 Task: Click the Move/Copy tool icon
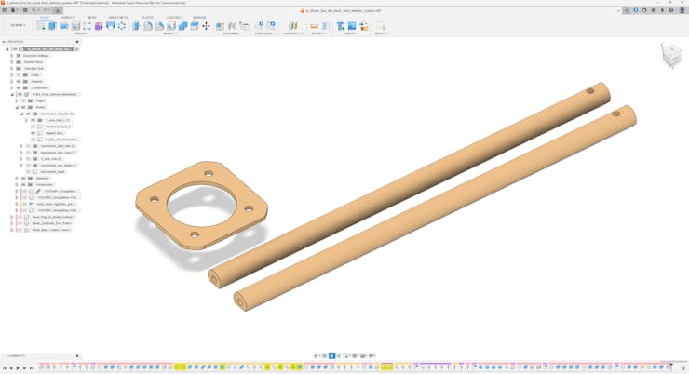tap(206, 26)
